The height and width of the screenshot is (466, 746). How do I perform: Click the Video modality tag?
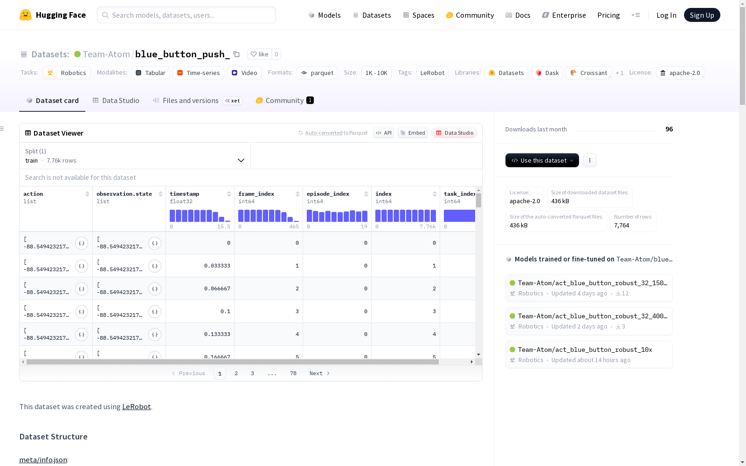click(x=244, y=73)
